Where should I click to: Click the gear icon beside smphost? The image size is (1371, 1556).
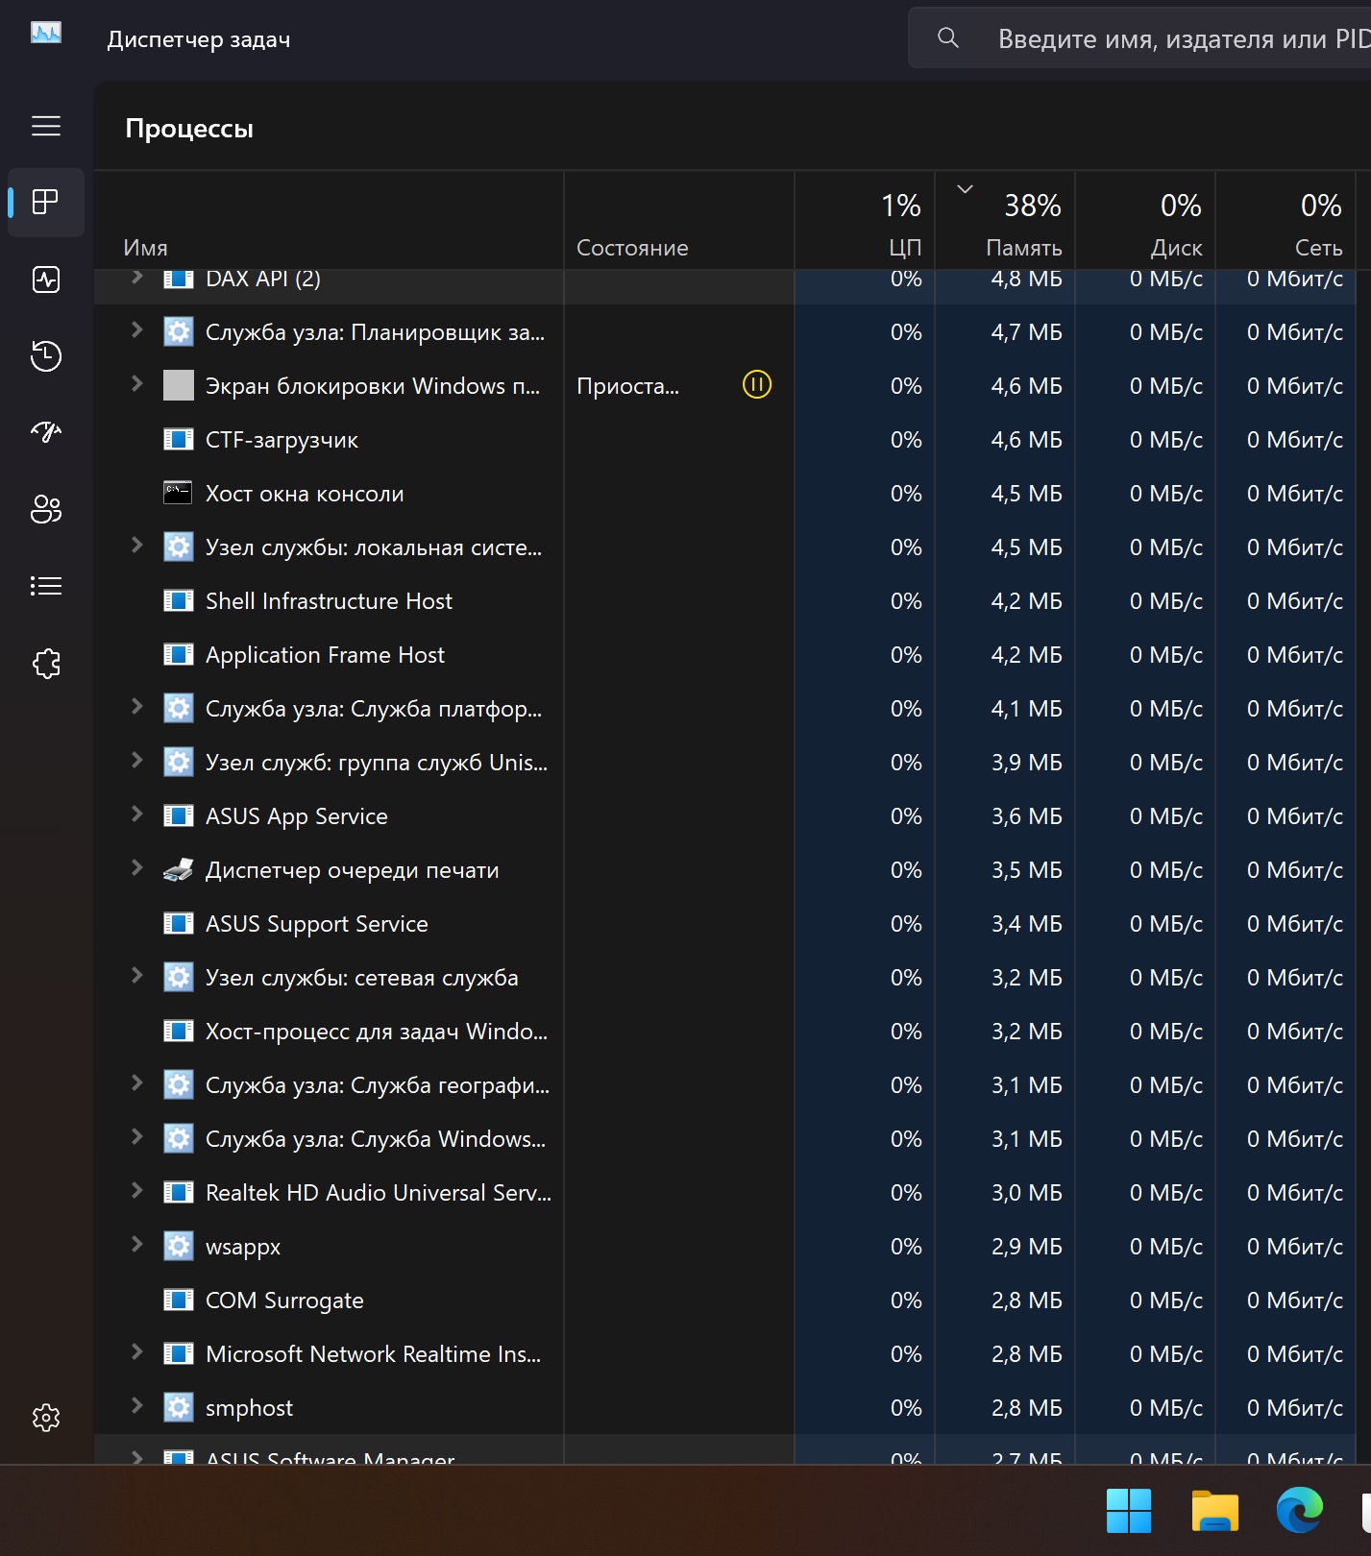click(179, 1408)
